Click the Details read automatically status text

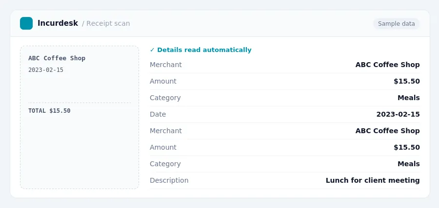204,50
